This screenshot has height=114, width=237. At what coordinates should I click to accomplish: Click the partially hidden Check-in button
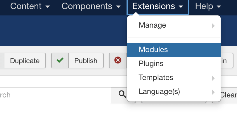click(227, 60)
